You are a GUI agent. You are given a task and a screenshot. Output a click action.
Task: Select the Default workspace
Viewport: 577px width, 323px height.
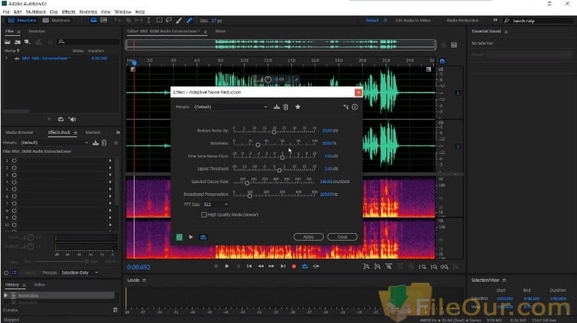point(372,21)
